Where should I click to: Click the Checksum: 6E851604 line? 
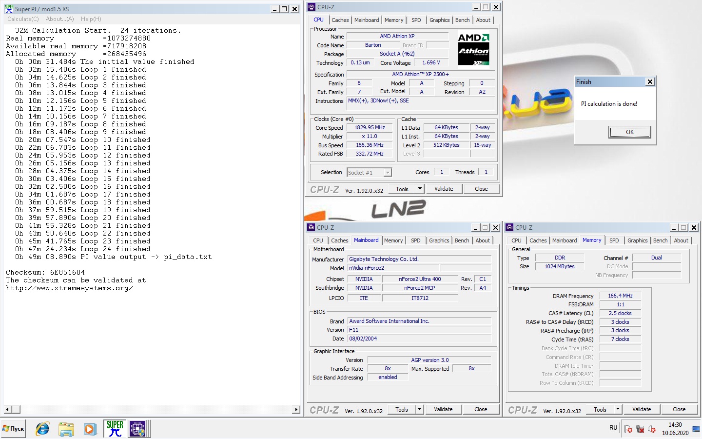click(x=45, y=272)
